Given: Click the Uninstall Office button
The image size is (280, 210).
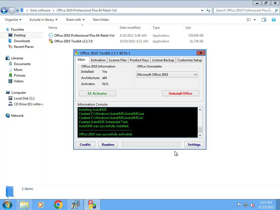Looking at the screenshot, I should click(180, 94).
